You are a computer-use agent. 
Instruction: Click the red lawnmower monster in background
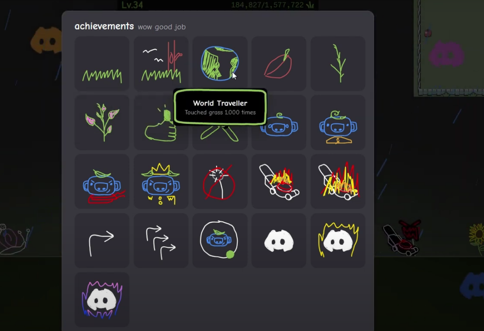click(402, 238)
